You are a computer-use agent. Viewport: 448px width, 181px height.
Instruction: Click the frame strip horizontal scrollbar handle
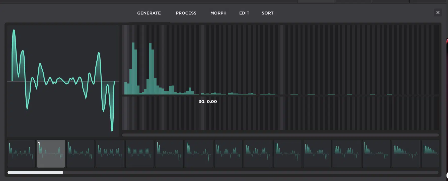35,172
